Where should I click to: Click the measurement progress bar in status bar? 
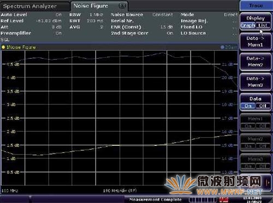[203, 200]
